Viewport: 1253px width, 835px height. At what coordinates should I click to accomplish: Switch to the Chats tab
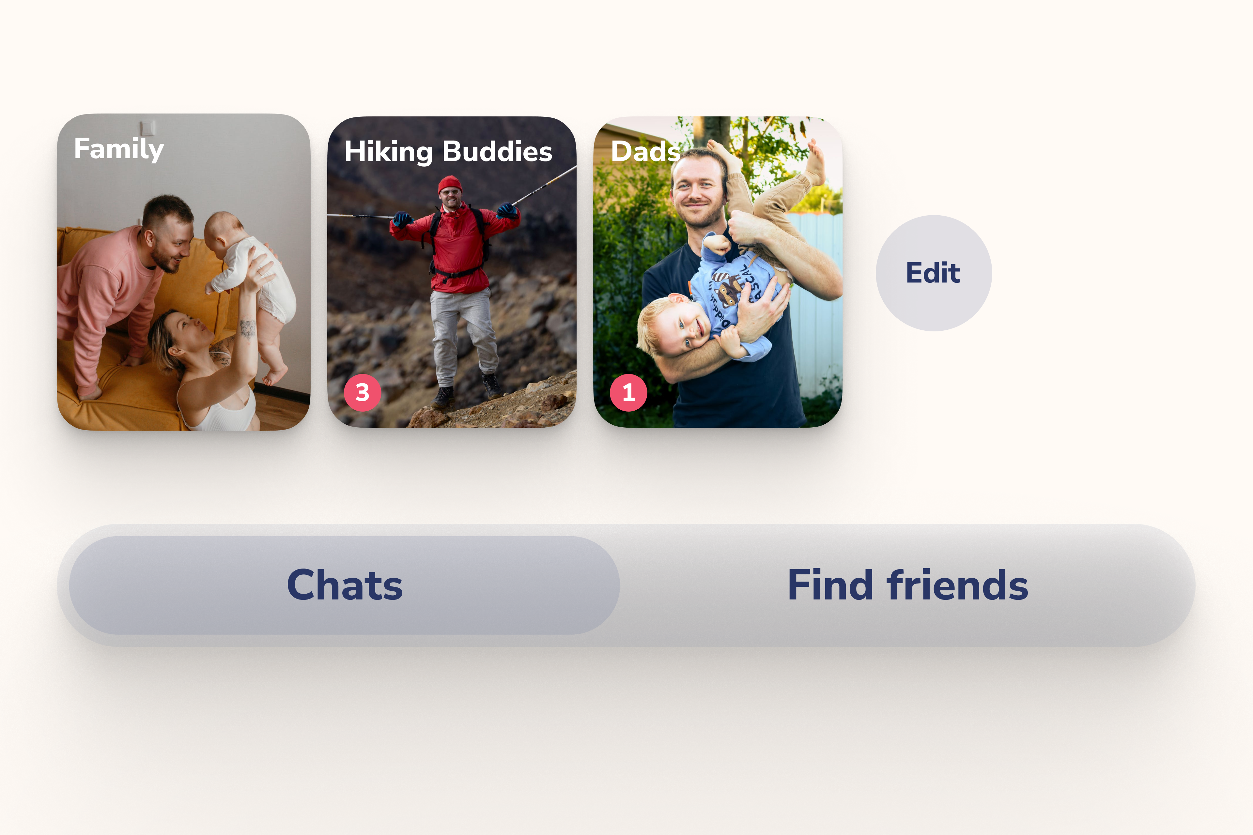[344, 585]
